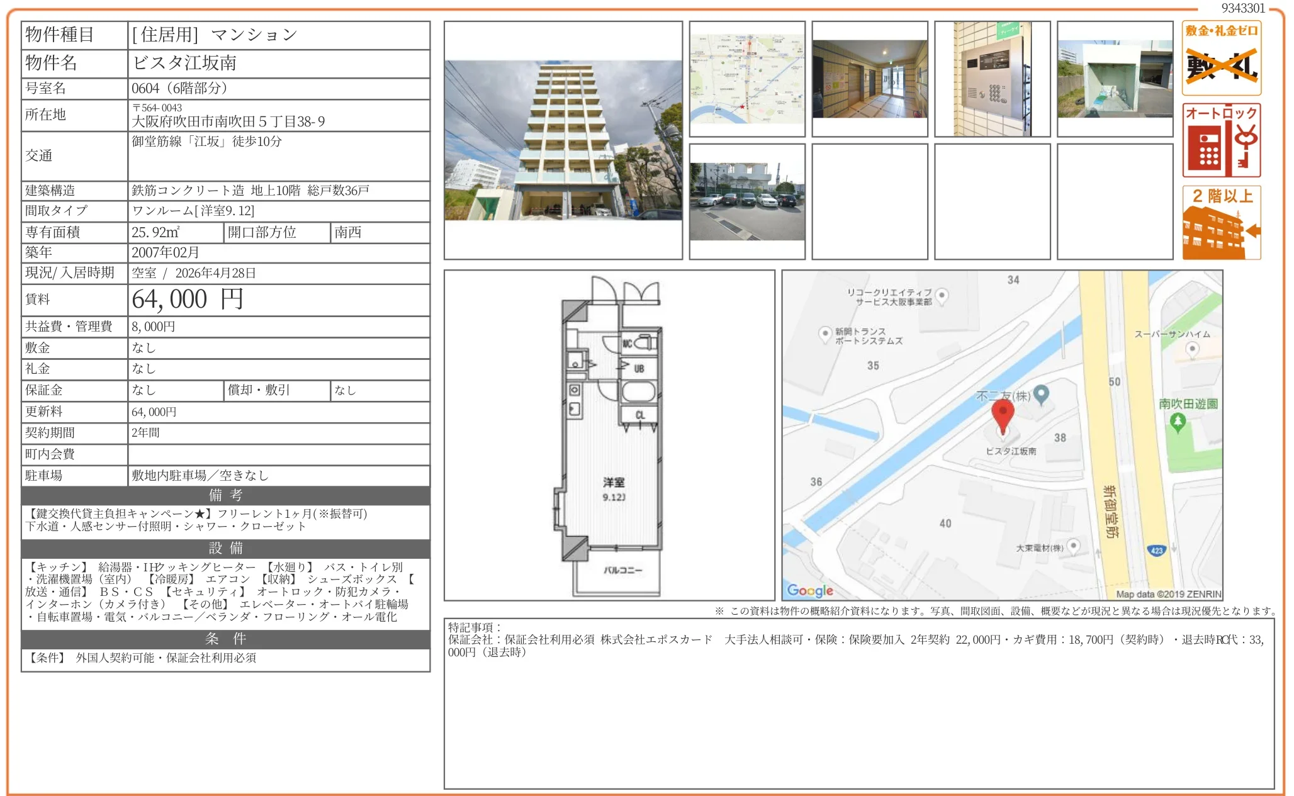Viewport: 1294px width, 796px height.
Task: Click the 64,000 円 rent amount
Action: pyautogui.click(x=188, y=300)
